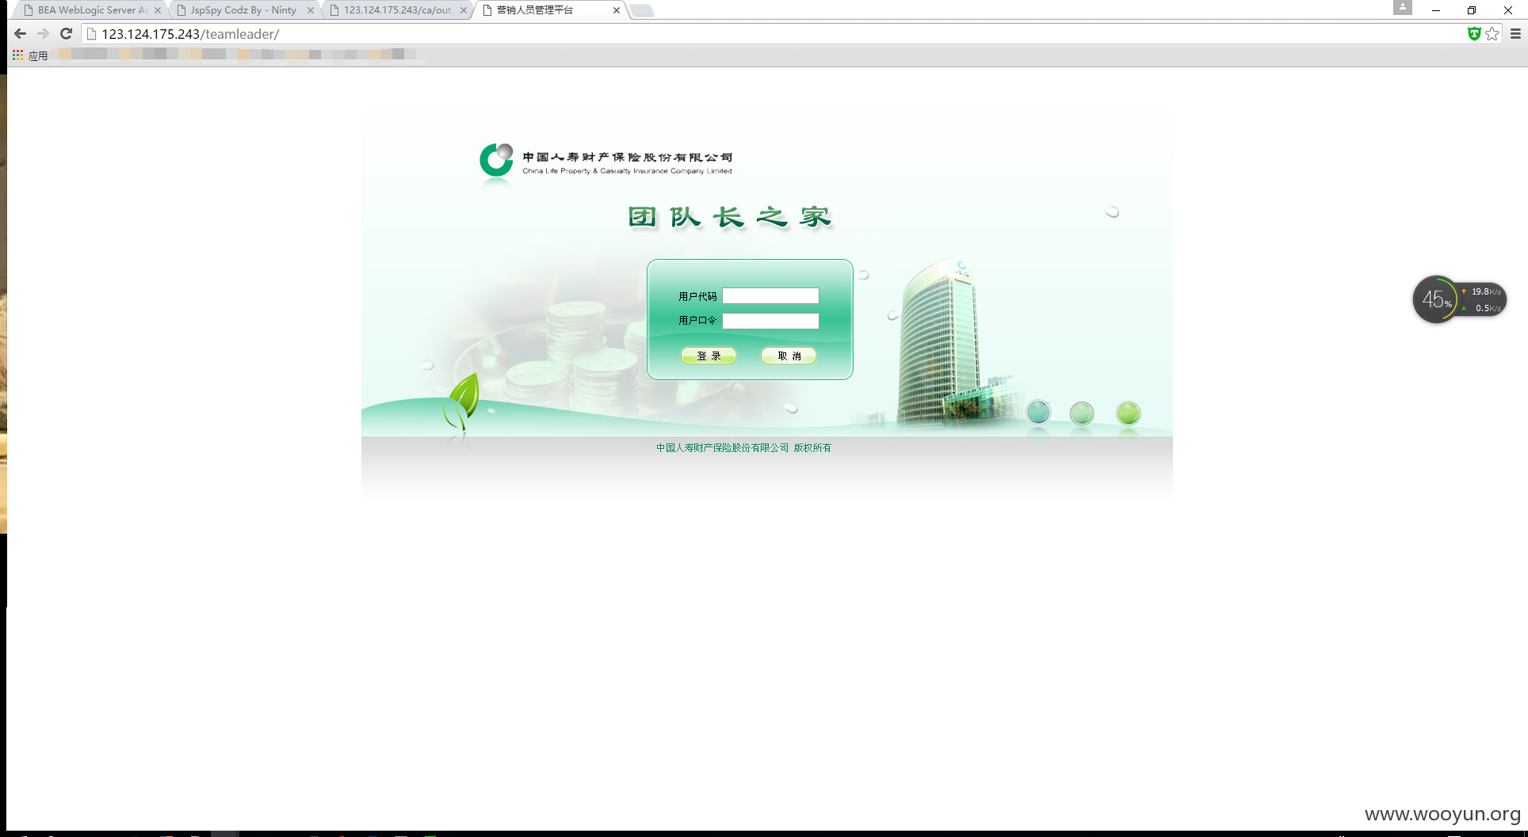Click the bright green round bubble
This screenshot has height=837, width=1528.
pos(1129,413)
